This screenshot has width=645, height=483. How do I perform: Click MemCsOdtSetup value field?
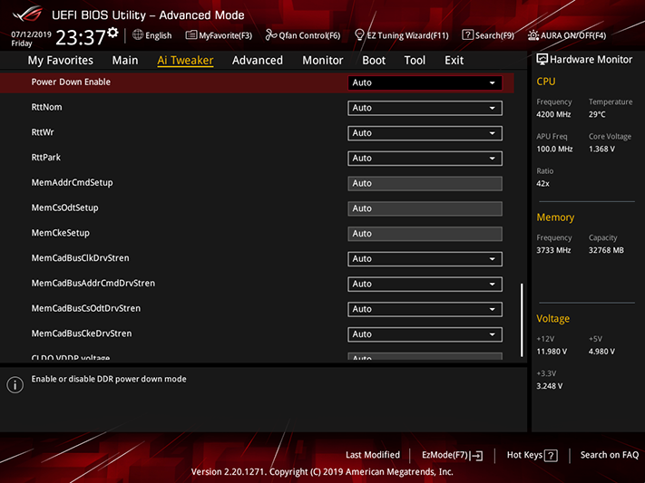coord(425,208)
